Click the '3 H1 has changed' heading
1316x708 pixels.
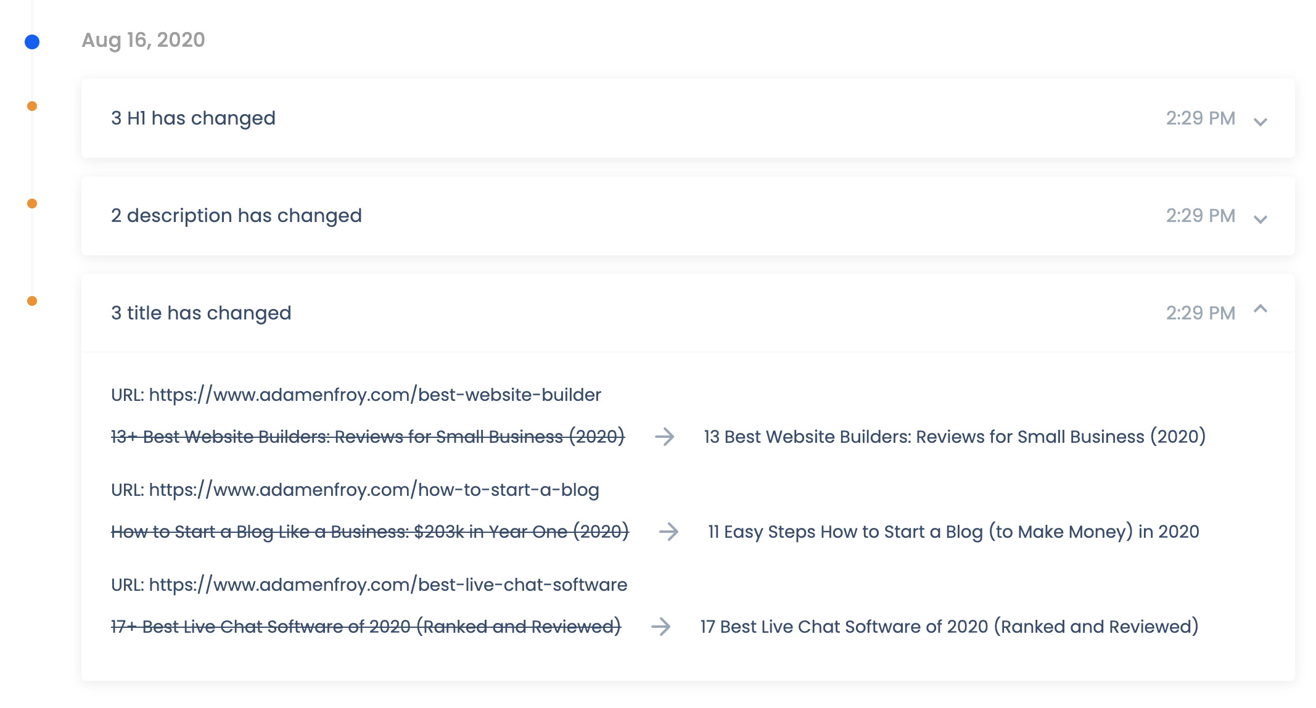point(193,118)
